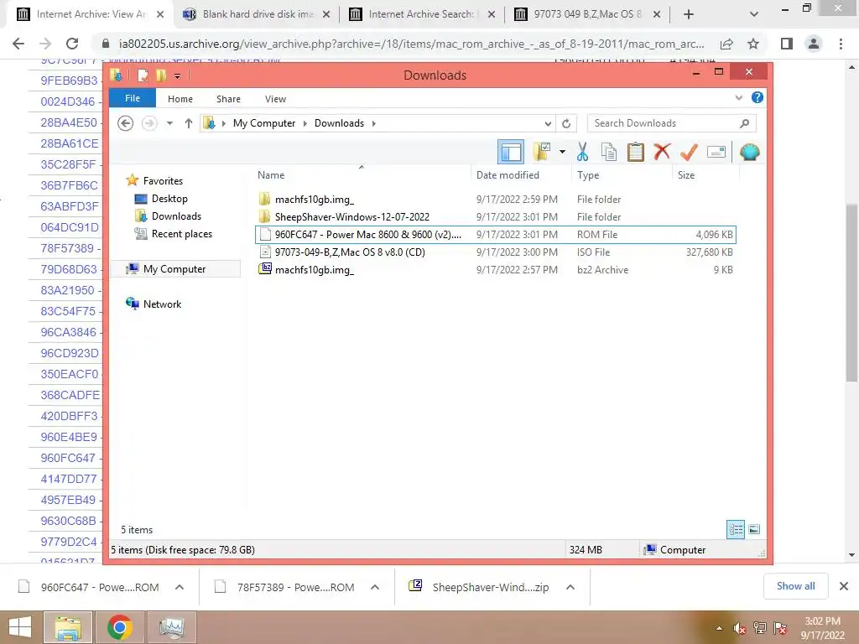Switch to Internet Archive Search tab

tap(421, 14)
